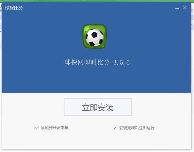The image size is (194, 152).
Task: Click the green bar of the window behind
Action: pyautogui.click(x=97, y=1)
